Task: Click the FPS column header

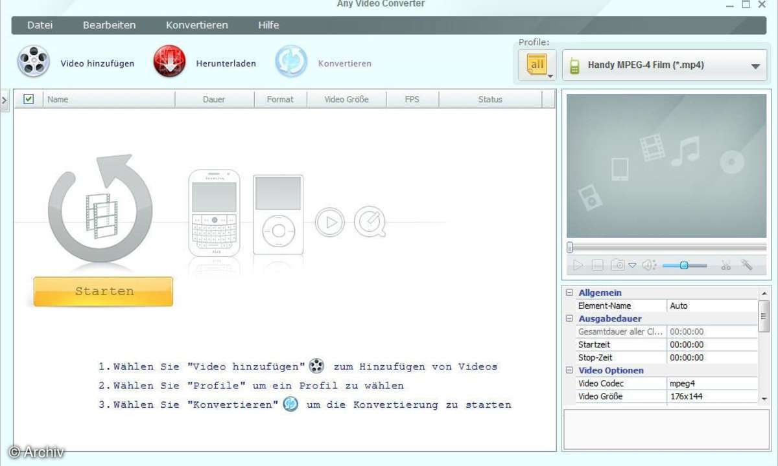Action: (x=412, y=99)
